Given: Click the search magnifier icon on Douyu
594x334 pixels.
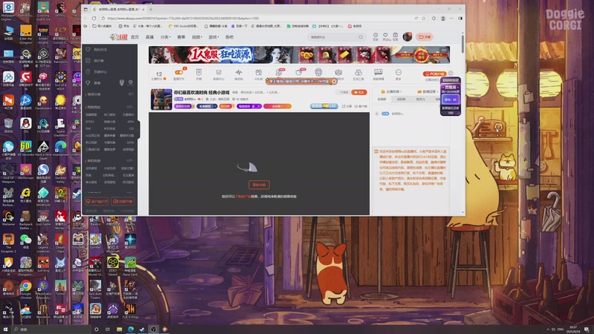Looking at the screenshot, I should (x=361, y=37).
